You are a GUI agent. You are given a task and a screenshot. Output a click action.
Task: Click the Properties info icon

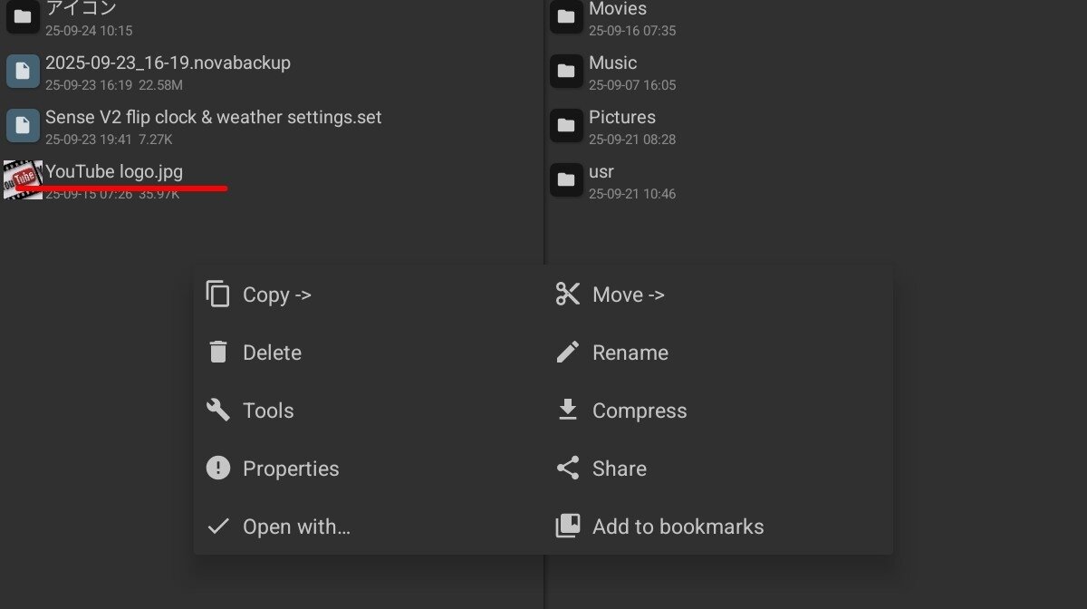[x=217, y=469]
